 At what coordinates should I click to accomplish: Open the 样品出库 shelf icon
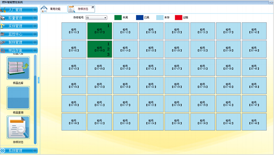(18, 68)
